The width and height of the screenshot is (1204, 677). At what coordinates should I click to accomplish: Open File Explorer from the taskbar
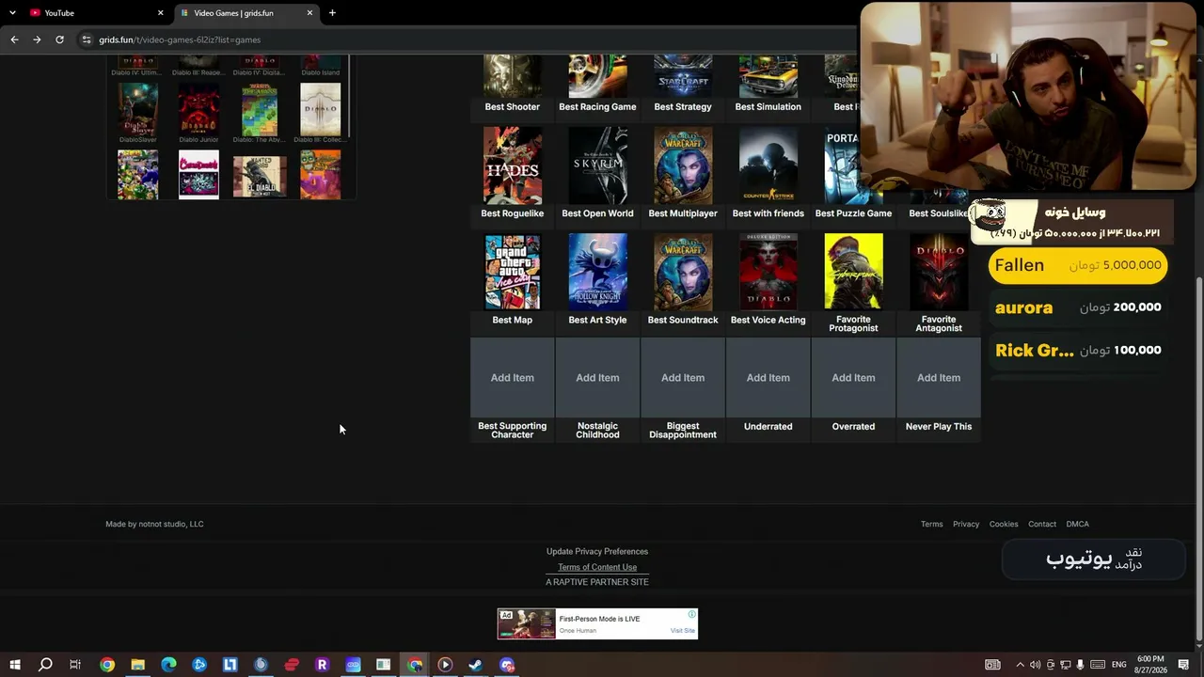pos(137,665)
